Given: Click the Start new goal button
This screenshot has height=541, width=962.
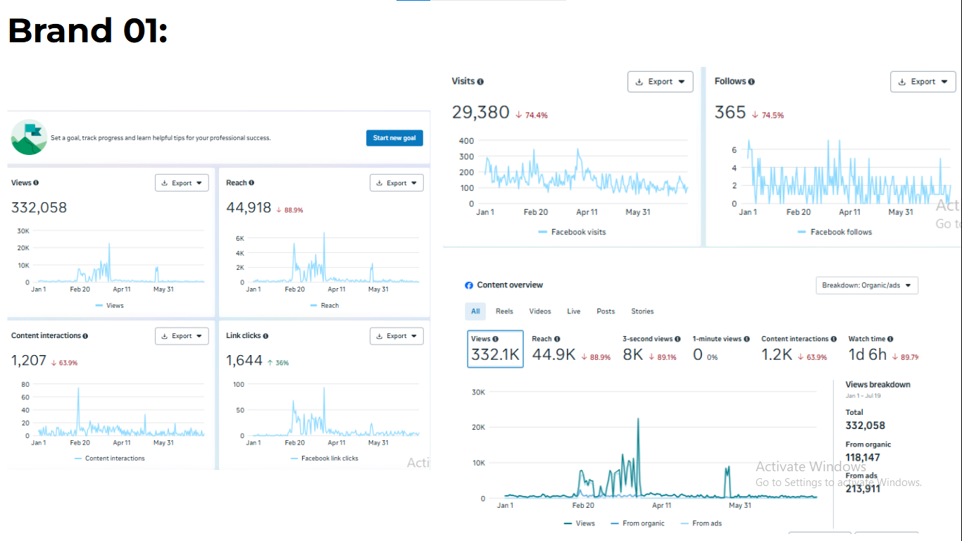Looking at the screenshot, I should tap(394, 138).
